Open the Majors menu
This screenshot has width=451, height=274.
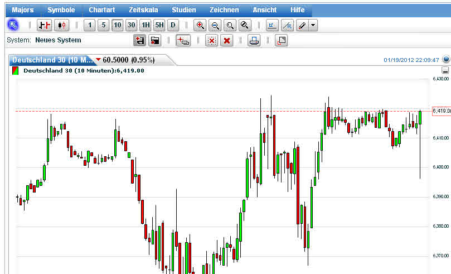(23, 10)
